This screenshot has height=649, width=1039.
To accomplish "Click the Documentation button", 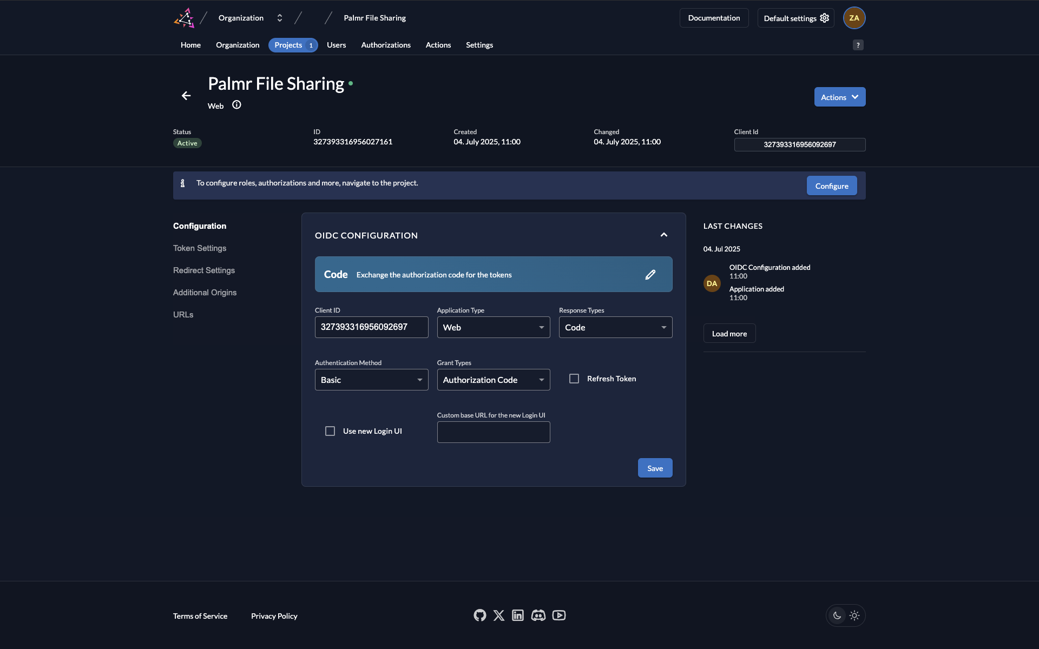I will click(714, 18).
